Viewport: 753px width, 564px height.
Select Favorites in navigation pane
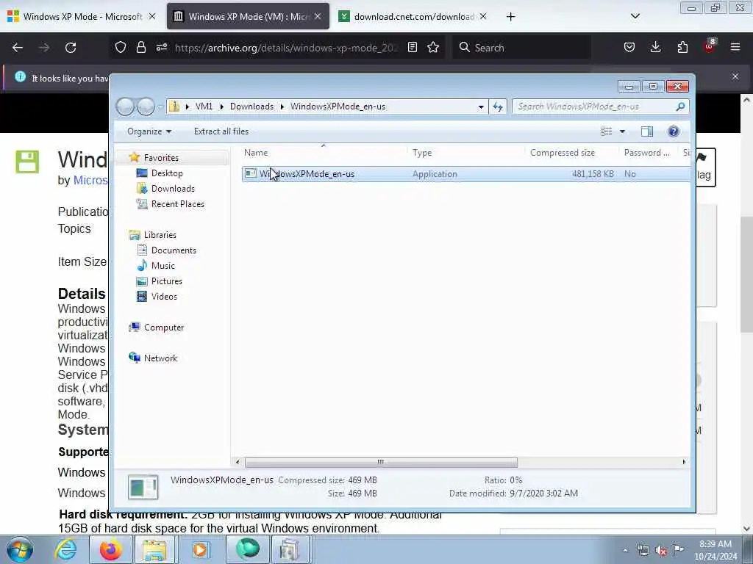(161, 158)
